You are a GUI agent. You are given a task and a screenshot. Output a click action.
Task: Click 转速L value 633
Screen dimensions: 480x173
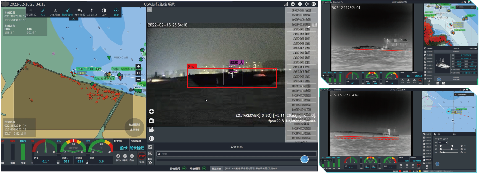(x=66, y=162)
